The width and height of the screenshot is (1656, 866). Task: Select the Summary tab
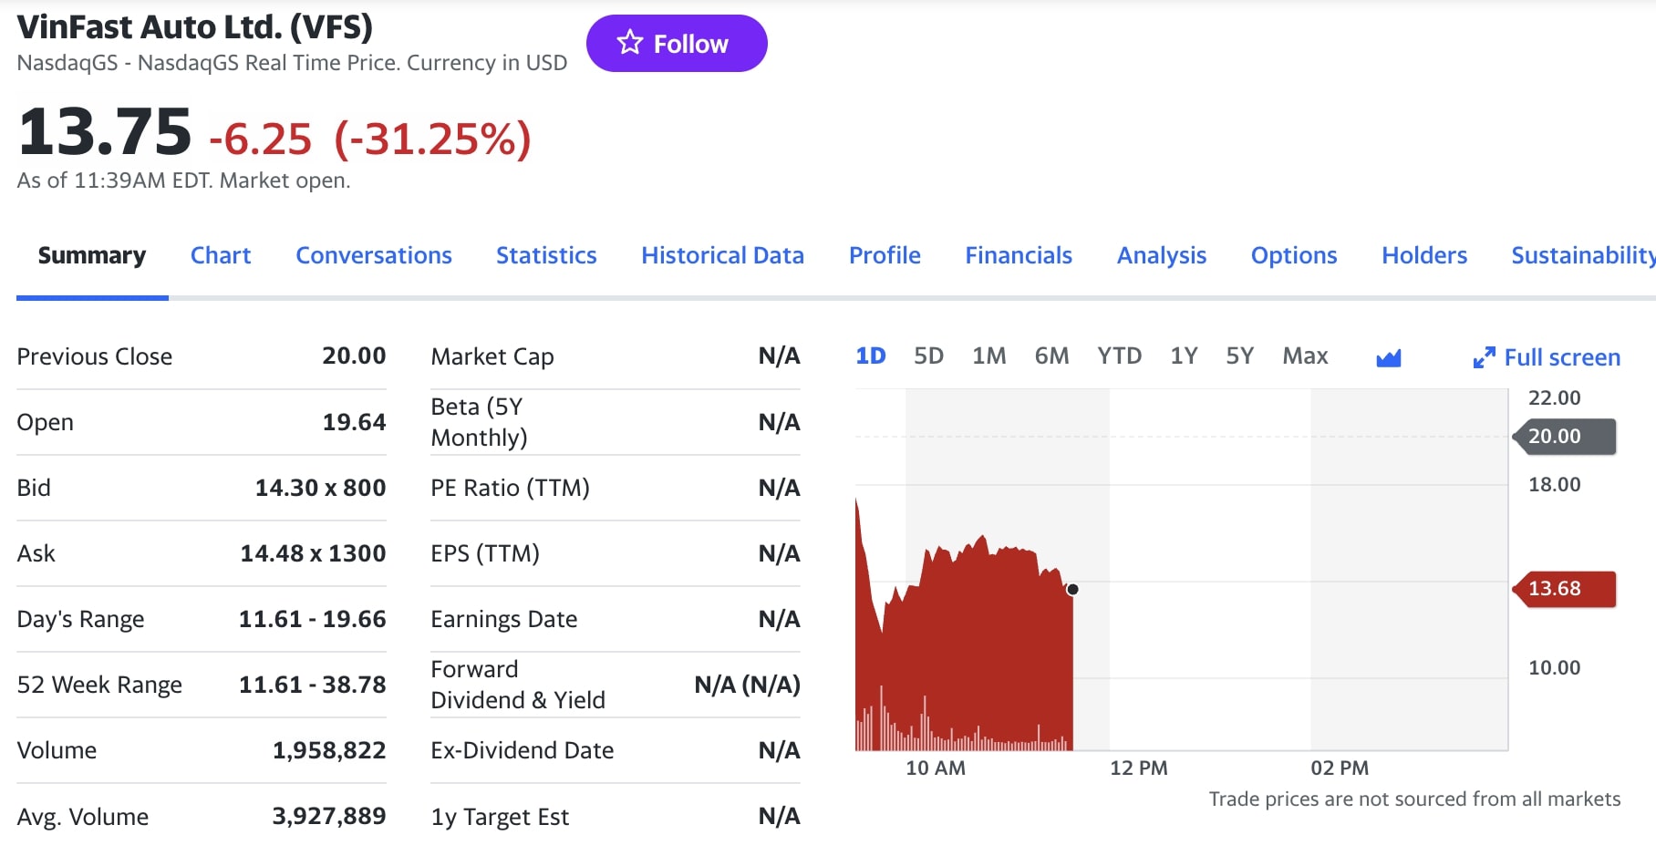click(x=92, y=255)
